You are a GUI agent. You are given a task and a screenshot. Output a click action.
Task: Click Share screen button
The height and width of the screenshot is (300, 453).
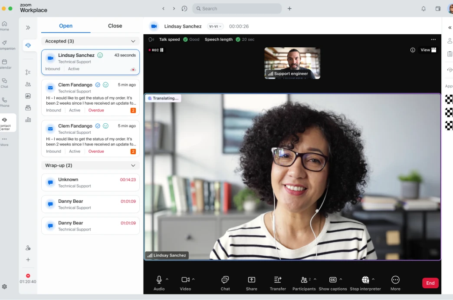coord(251,283)
